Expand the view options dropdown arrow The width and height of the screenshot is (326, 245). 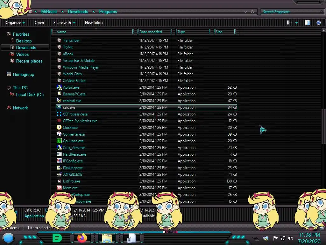tap(296, 23)
